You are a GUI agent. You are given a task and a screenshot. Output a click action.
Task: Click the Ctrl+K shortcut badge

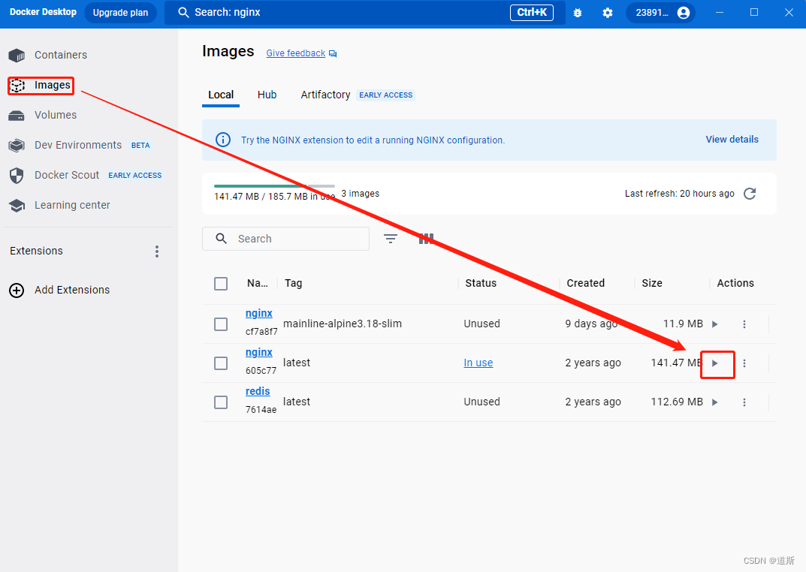click(532, 12)
